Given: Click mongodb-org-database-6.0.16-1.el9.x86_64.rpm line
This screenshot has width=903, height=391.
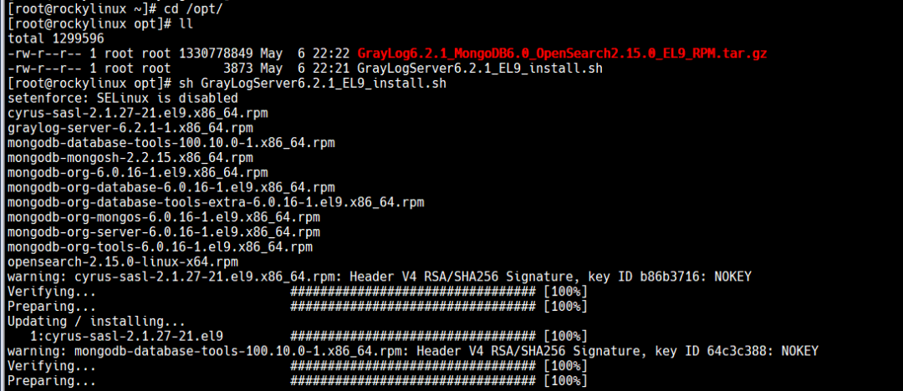Looking at the screenshot, I should coord(171,189).
